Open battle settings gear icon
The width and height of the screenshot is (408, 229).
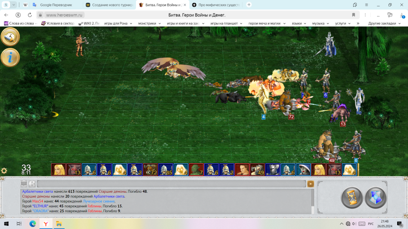(x=4, y=171)
